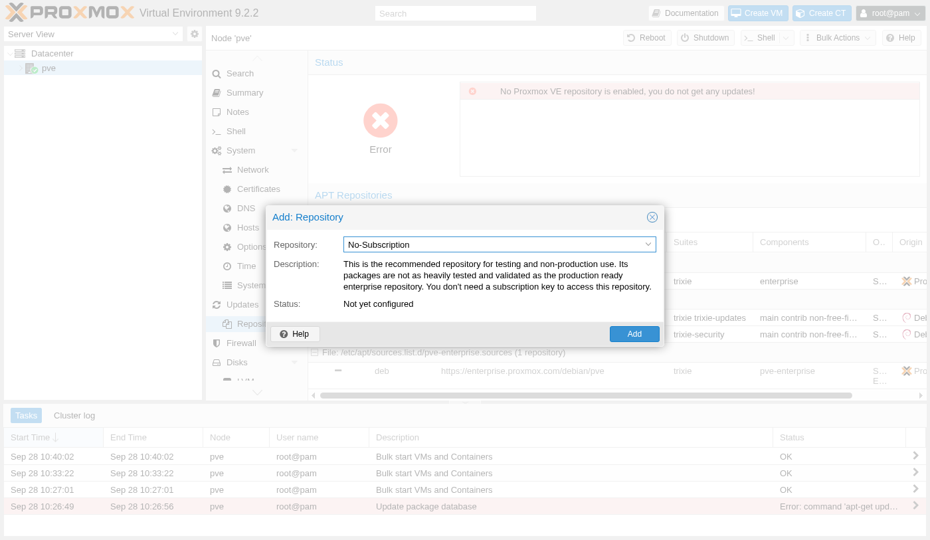Viewport: 930px width, 540px height.
Task: Click the gear icon next to Server View
Action: (x=195, y=34)
